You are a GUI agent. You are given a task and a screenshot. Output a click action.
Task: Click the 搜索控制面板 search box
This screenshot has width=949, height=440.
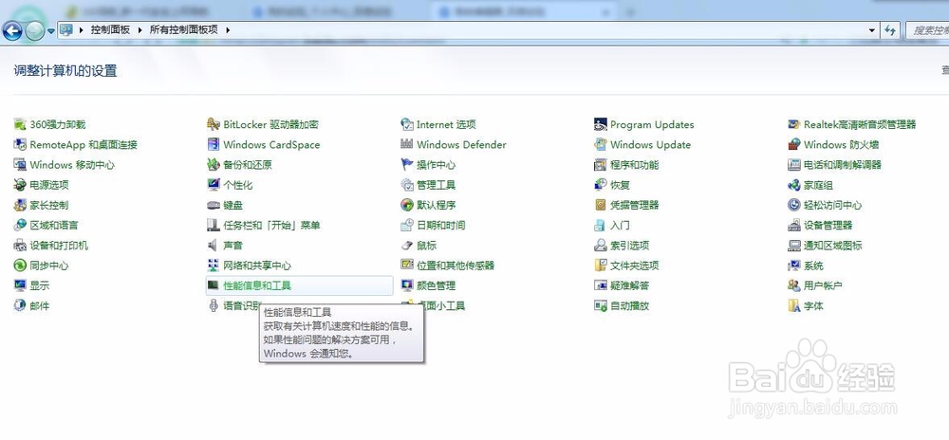(x=926, y=30)
